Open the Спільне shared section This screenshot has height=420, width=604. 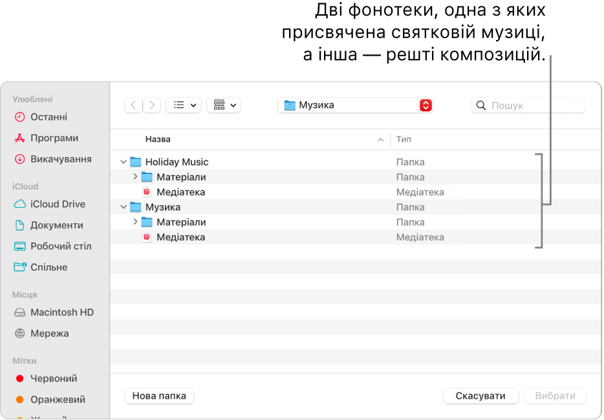click(47, 267)
